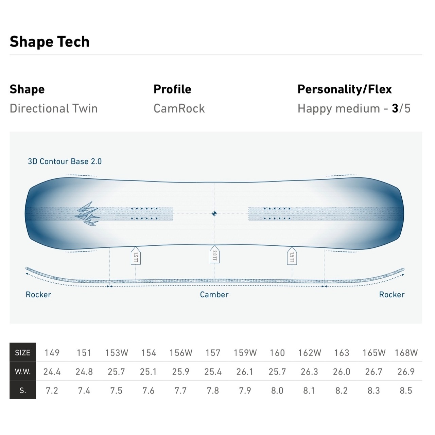Pick the 168W size in the table
This screenshot has height=435, width=435.
pos(406,353)
